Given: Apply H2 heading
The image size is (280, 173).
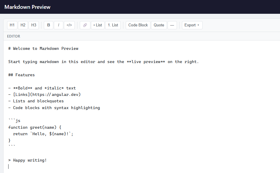Looking at the screenshot, I should (23, 25).
